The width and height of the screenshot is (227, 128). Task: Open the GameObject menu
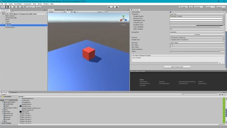tap(18, 4)
